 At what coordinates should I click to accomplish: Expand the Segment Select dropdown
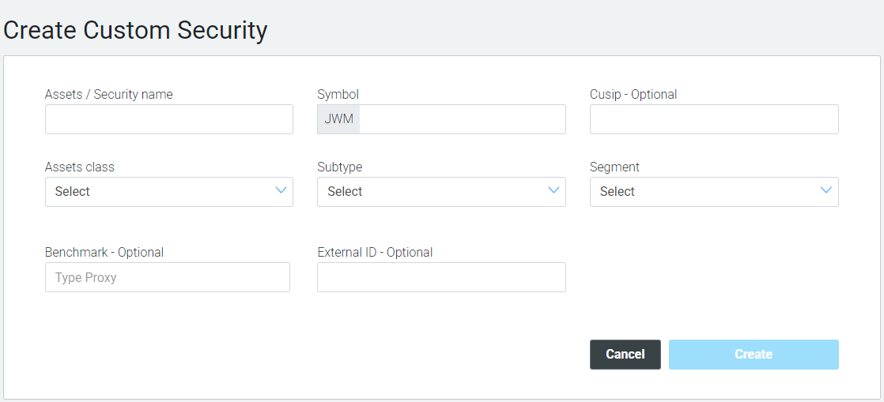(714, 192)
